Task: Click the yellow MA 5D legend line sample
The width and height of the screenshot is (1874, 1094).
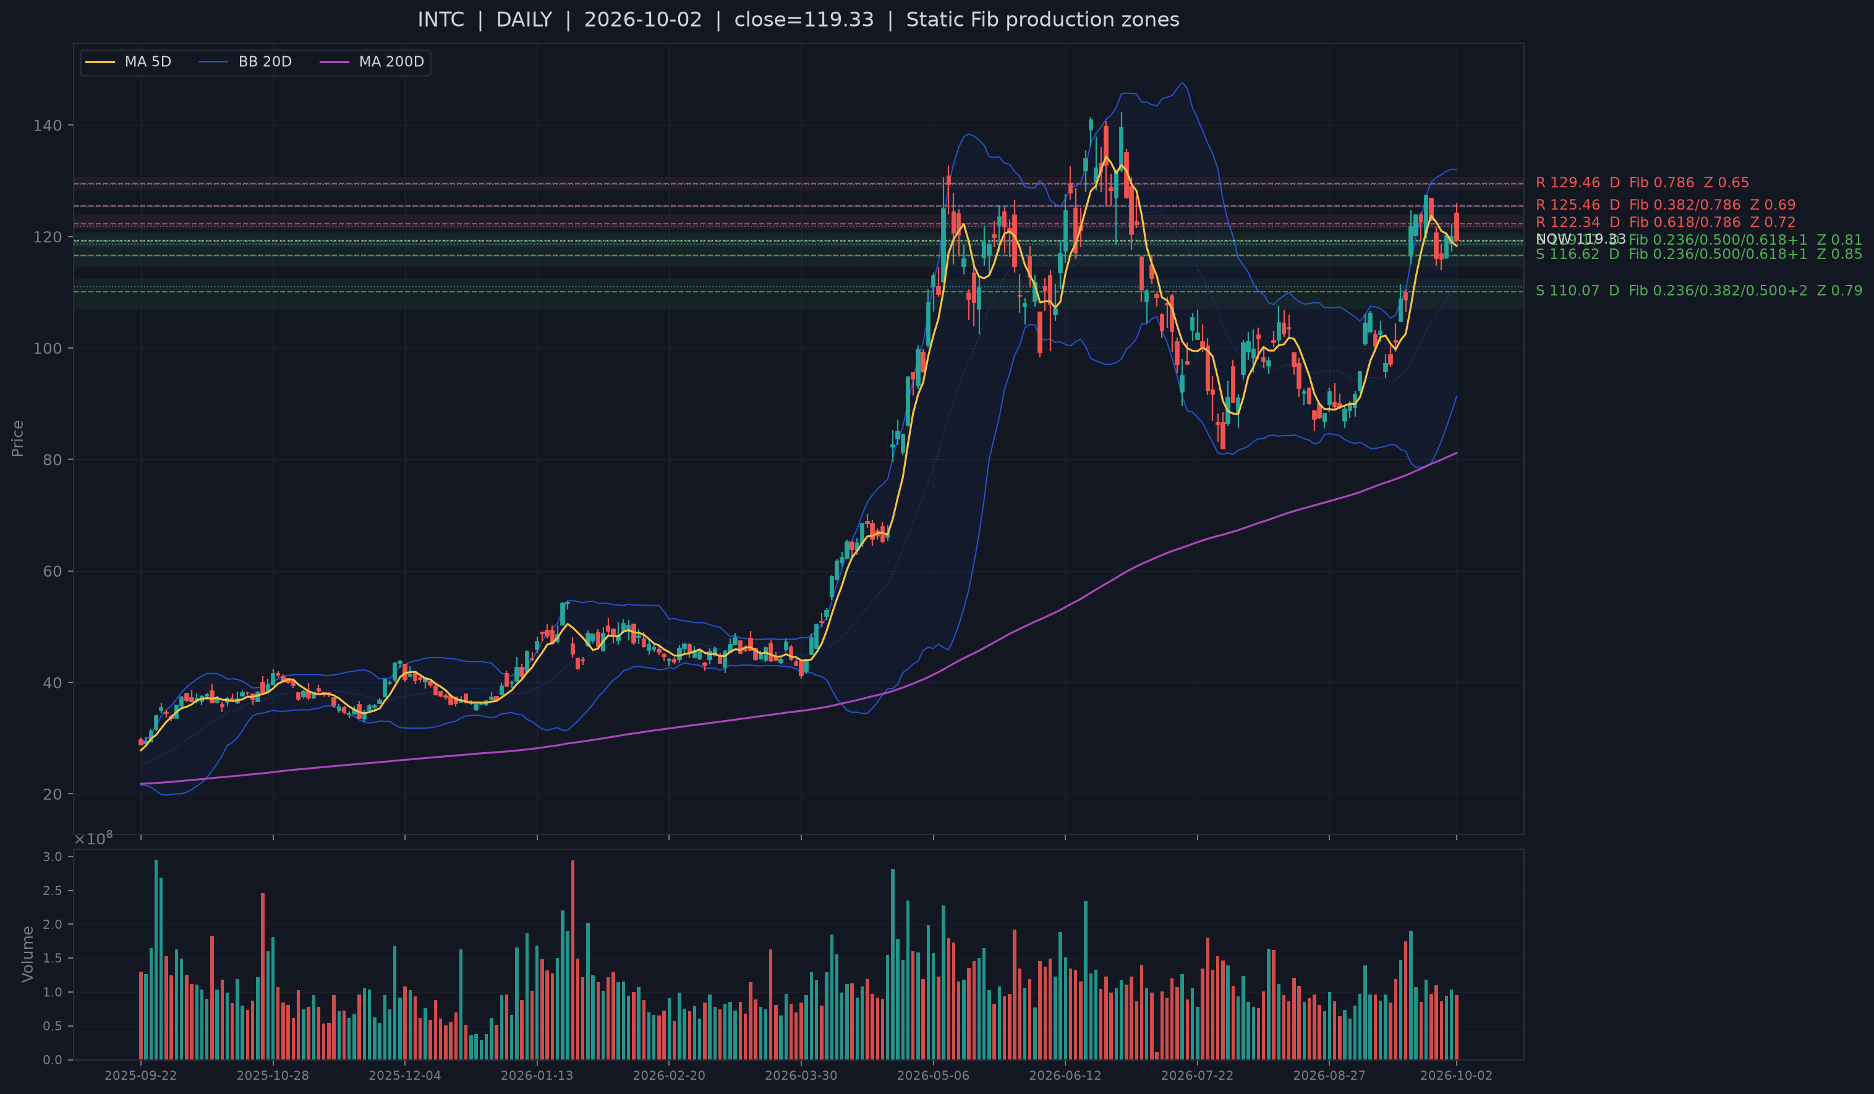Action: pyautogui.click(x=100, y=62)
